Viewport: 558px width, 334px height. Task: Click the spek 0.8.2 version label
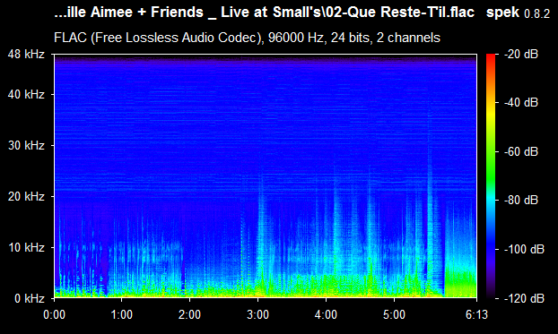tap(518, 13)
